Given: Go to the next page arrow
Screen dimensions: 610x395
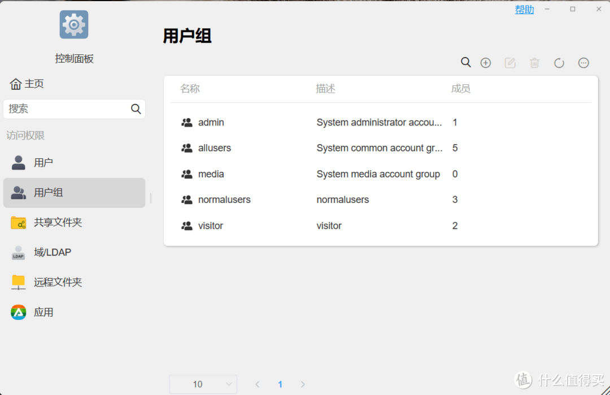Looking at the screenshot, I should [303, 384].
